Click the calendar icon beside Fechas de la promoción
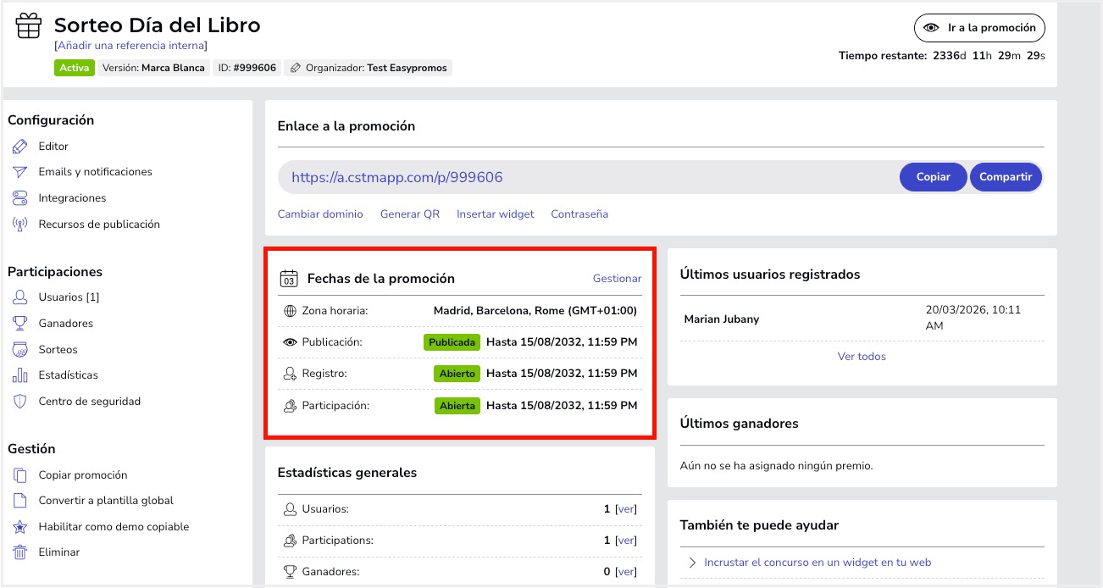This screenshot has height=588, width=1103. coord(288,278)
